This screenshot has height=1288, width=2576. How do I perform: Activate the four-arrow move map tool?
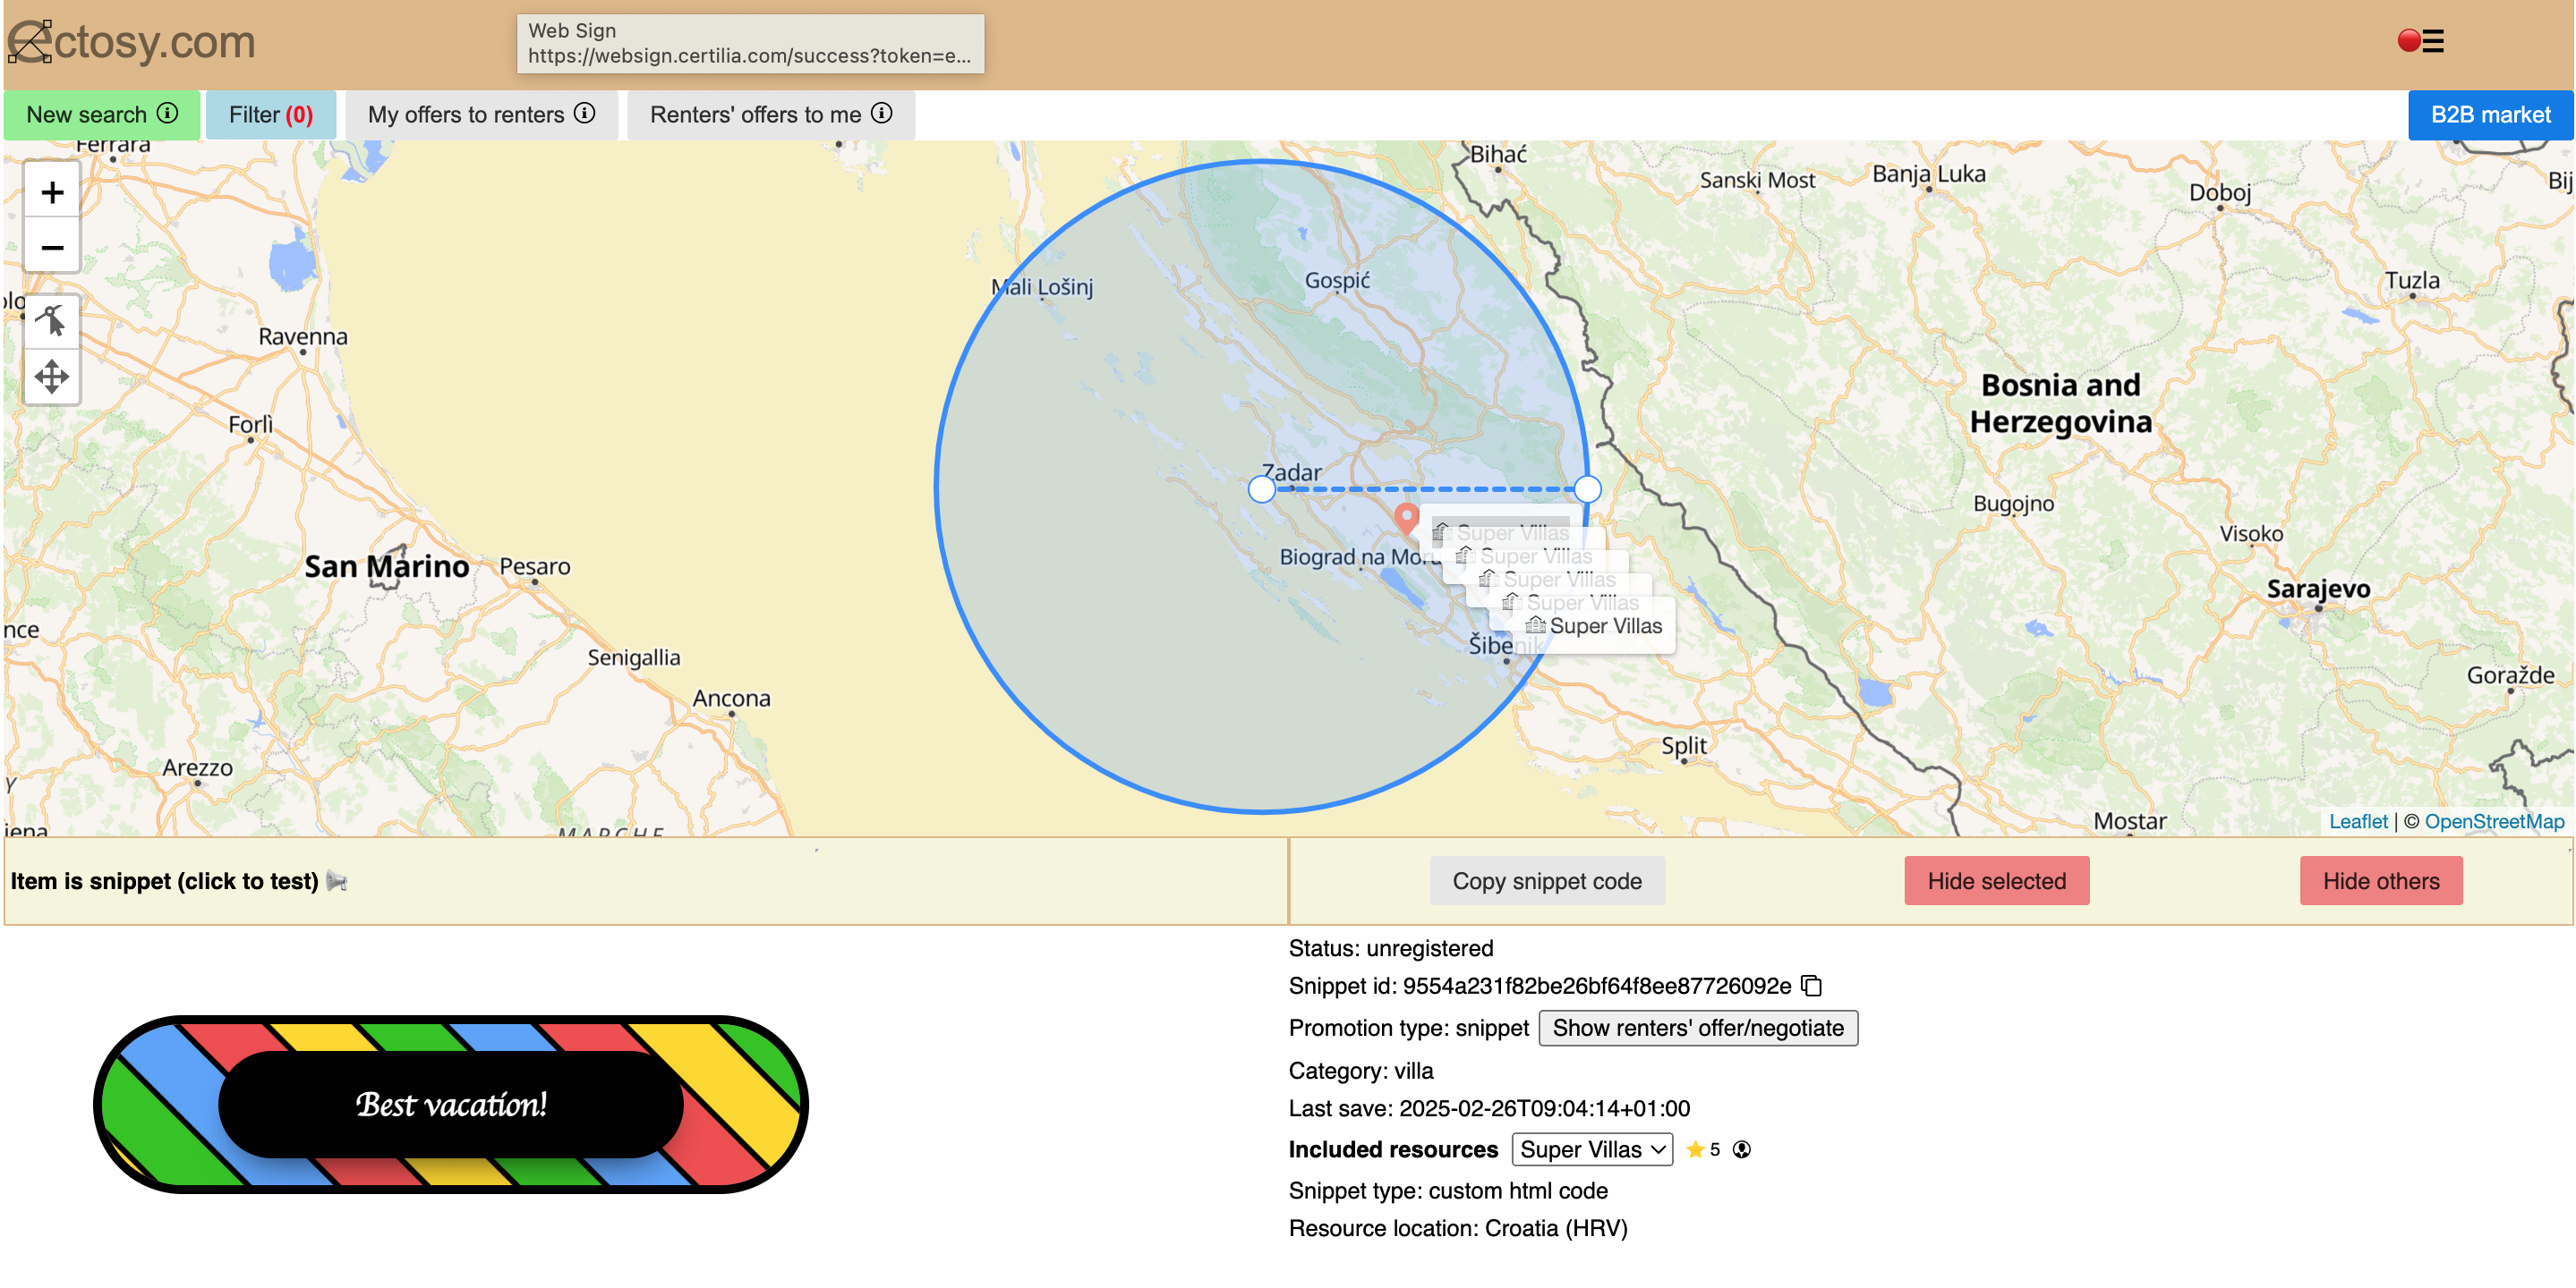(x=52, y=377)
